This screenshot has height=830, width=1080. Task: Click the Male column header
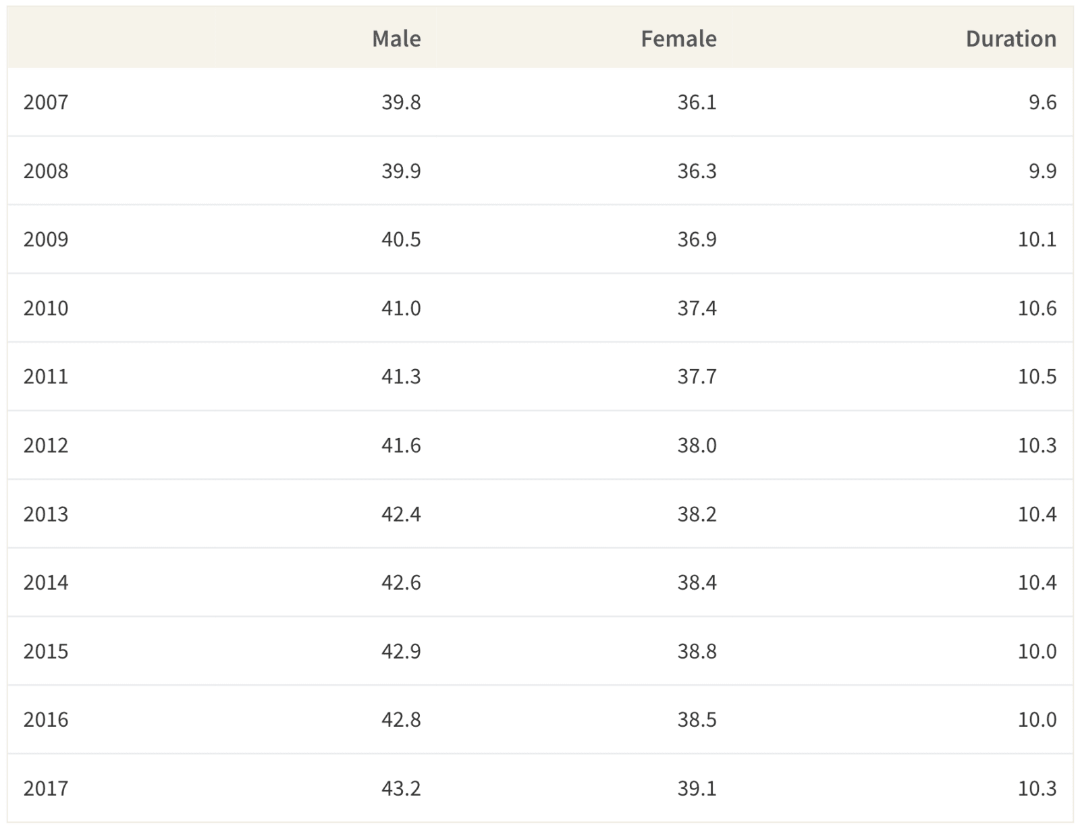pos(396,38)
